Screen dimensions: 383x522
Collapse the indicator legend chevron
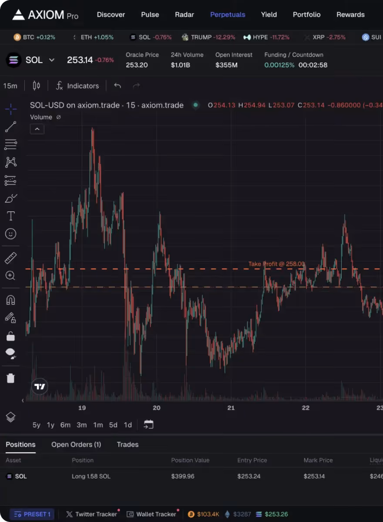tap(37, 129)
